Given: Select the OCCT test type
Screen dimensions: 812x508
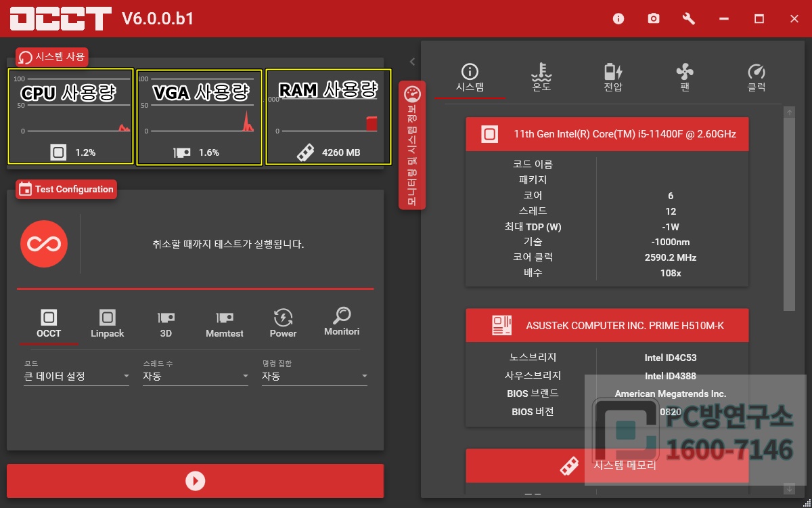Looking at the screenshot, I should click(49, 324).
